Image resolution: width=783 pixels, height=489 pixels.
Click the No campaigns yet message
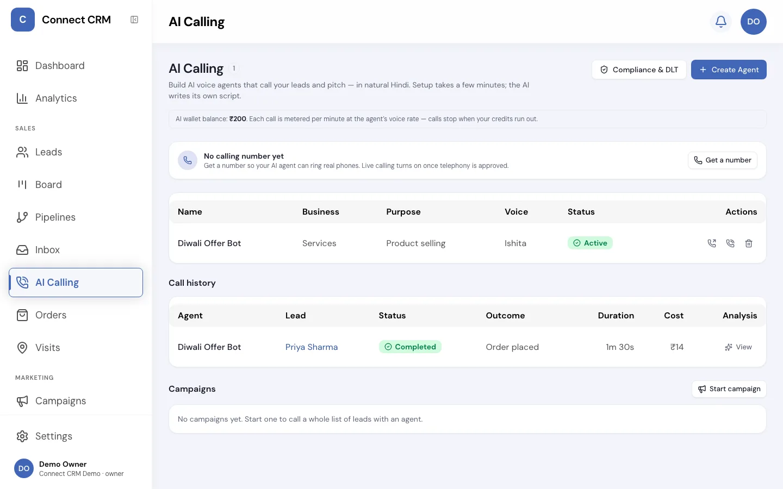(300, 419)
